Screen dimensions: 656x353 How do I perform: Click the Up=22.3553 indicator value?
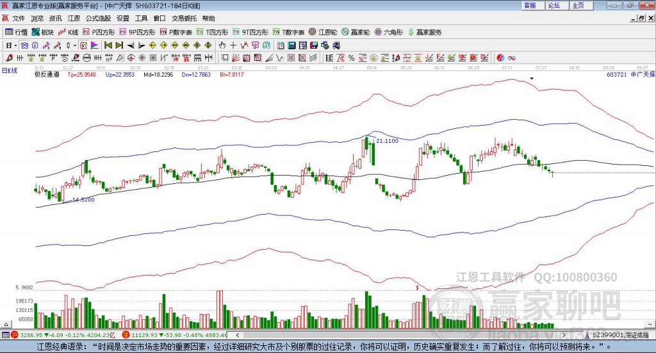pos(120,74)
